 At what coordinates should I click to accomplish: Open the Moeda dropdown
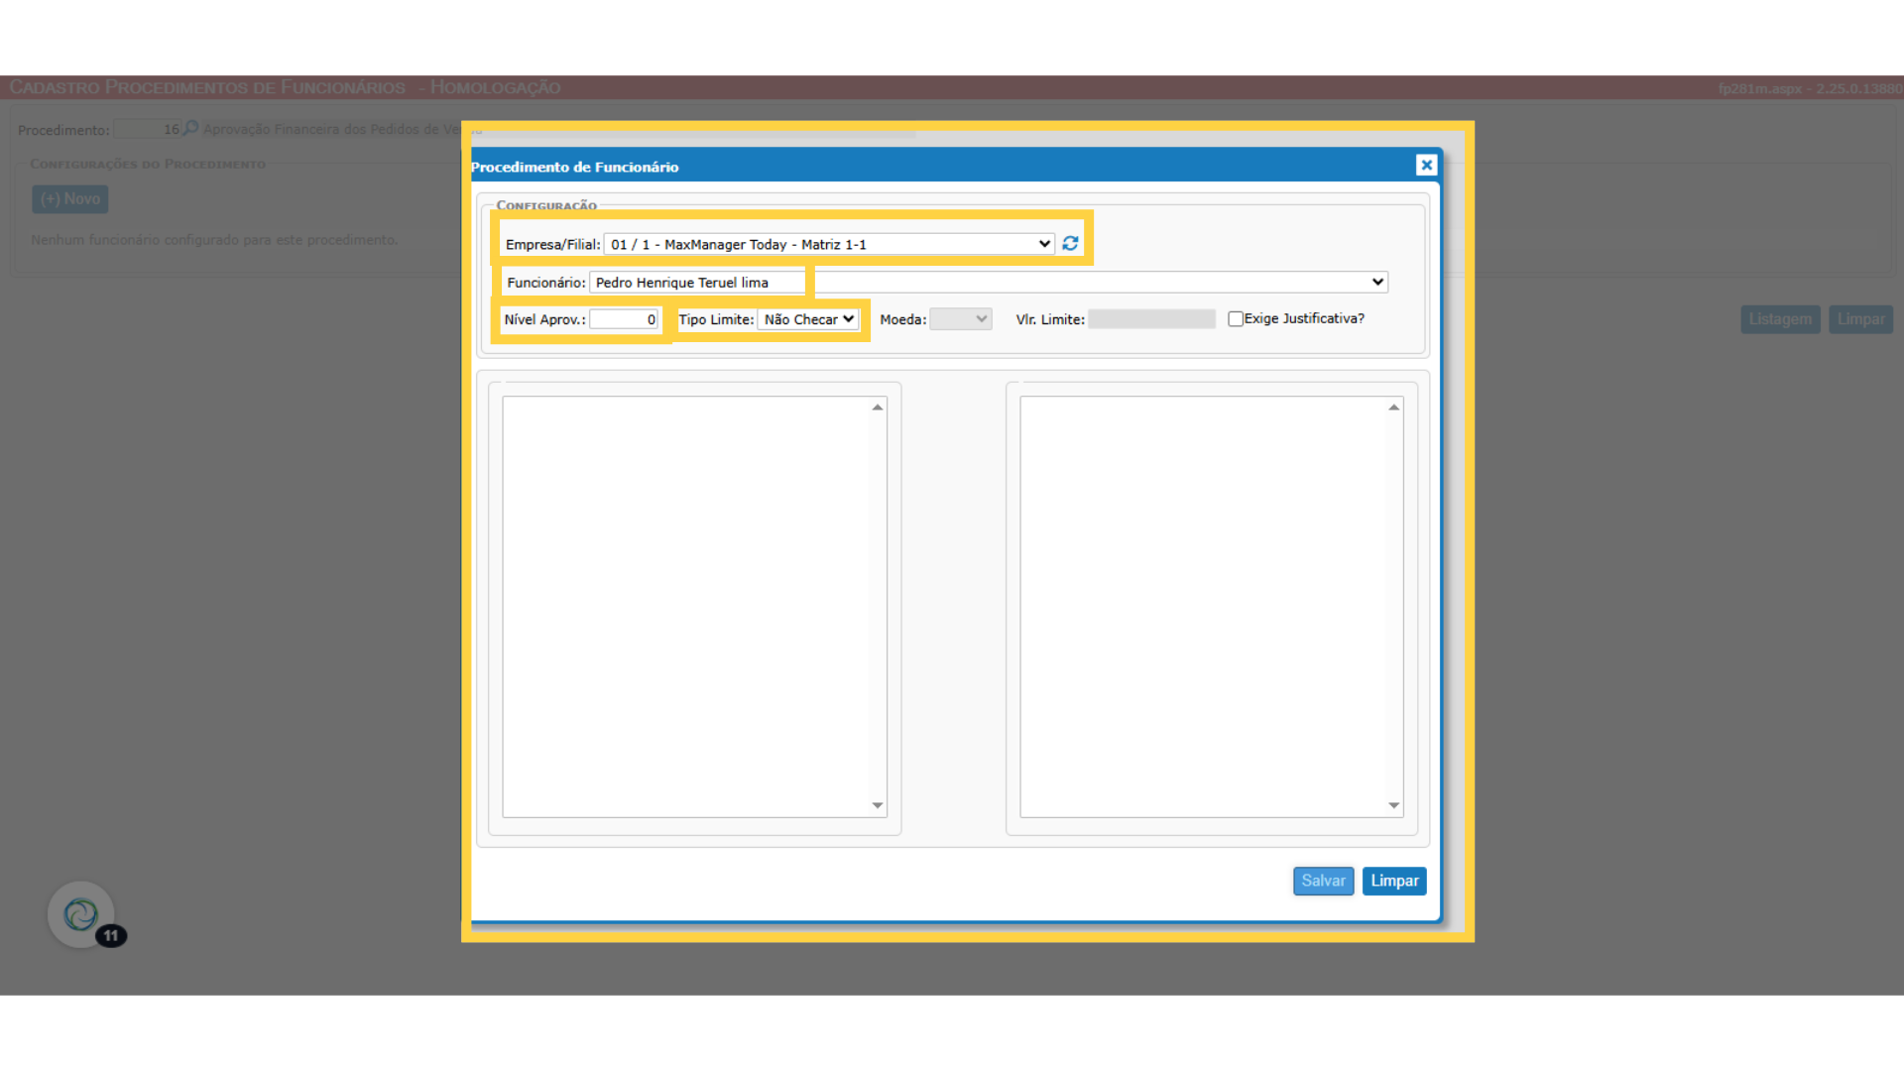961,319
